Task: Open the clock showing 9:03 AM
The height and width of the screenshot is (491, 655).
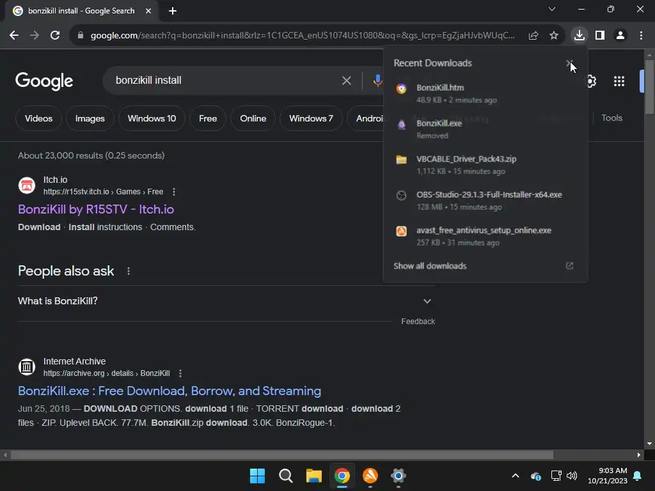Action: tap(608, 476)
